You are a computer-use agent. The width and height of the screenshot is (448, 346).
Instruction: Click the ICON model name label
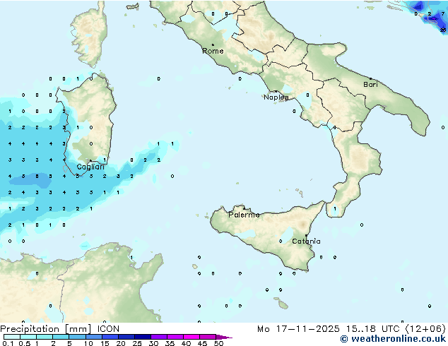click(108, 329)
